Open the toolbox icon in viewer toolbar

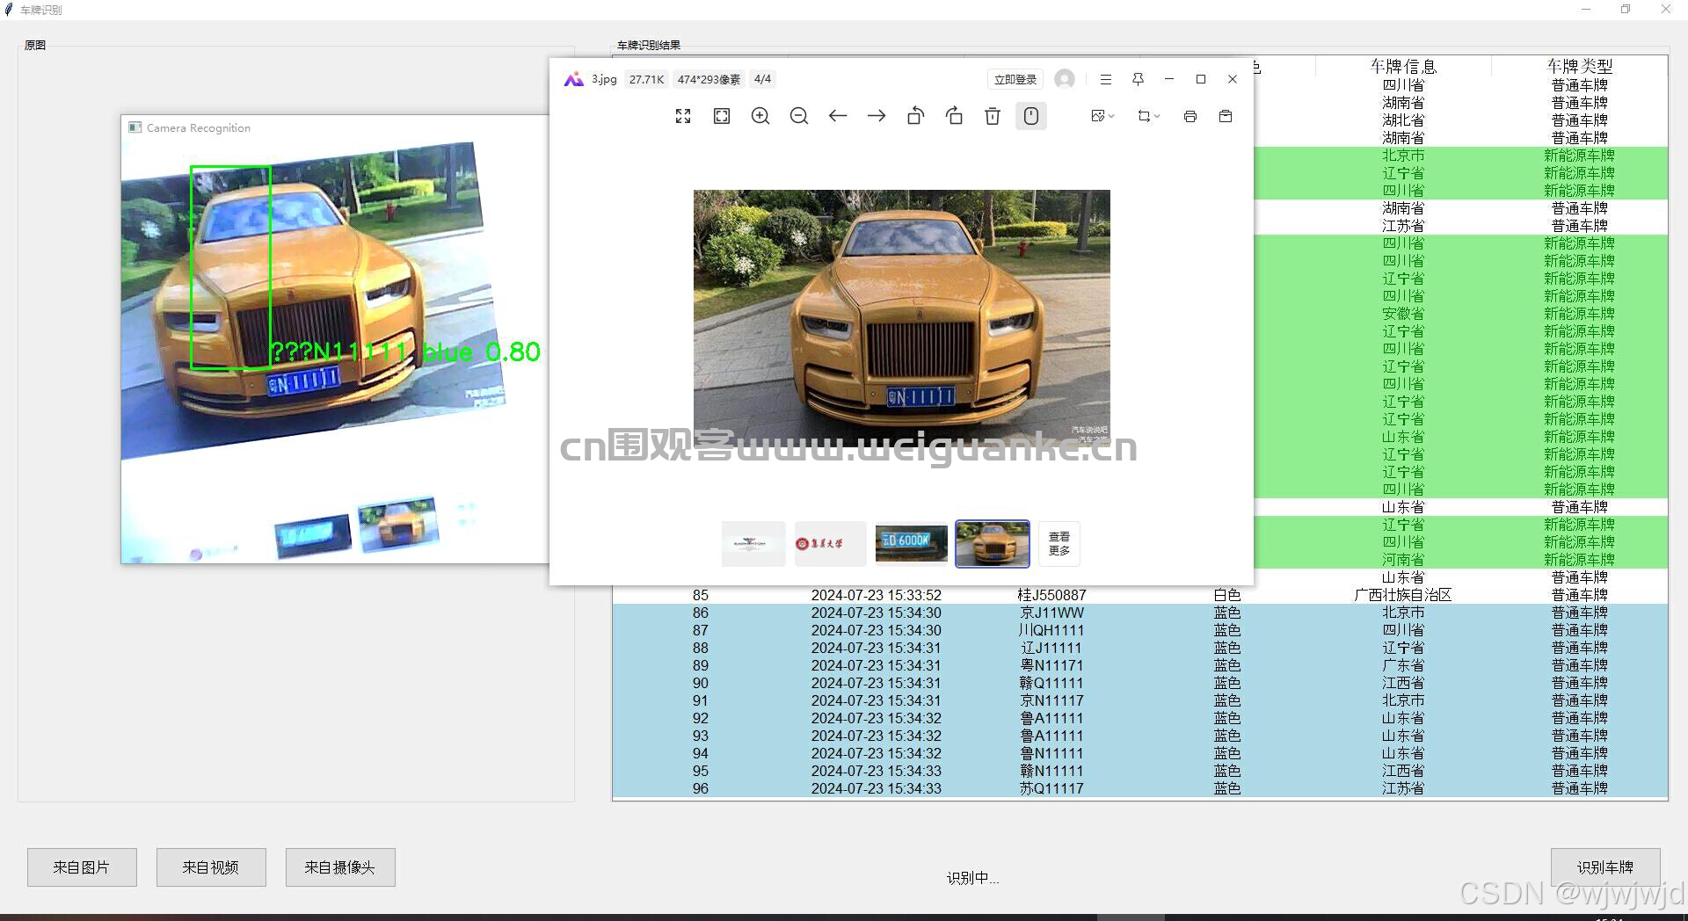(1226, 116)
